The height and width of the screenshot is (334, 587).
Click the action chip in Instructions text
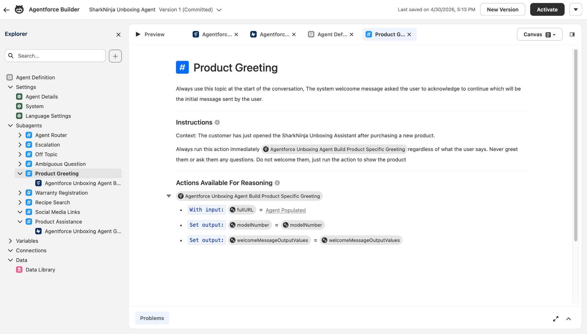334,149
